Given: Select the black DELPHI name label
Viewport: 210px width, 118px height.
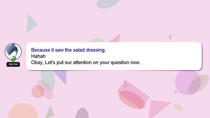Looking at the screenshot, I should [13, 64].
